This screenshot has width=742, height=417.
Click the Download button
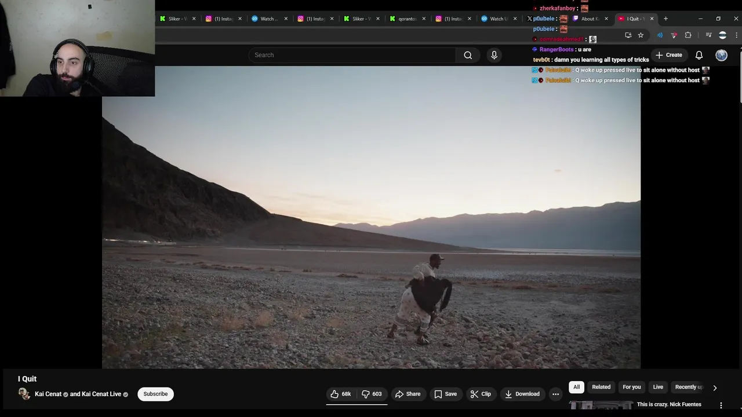[x=522, y=394]
